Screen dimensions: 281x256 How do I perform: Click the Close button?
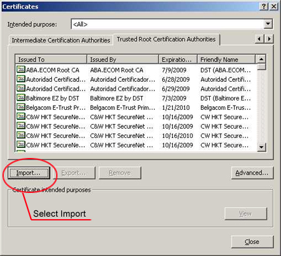pos(252,242)
